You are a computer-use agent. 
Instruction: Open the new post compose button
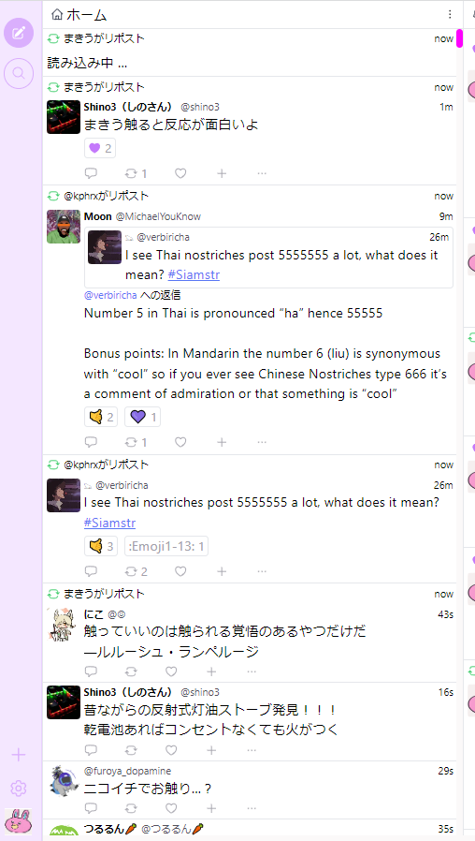(x=19, y=33)
